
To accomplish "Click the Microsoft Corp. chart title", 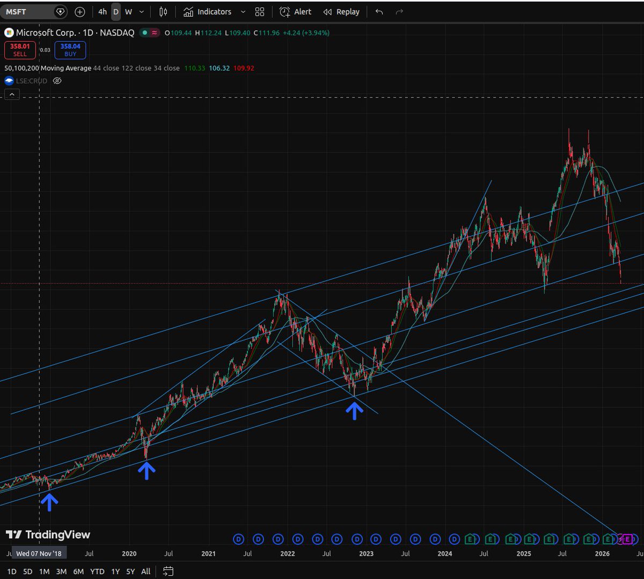I will point(75,33).
